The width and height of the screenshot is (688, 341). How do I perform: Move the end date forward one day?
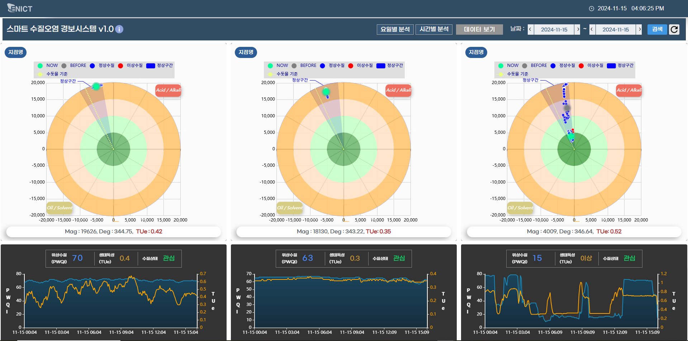tap(639, 29)
